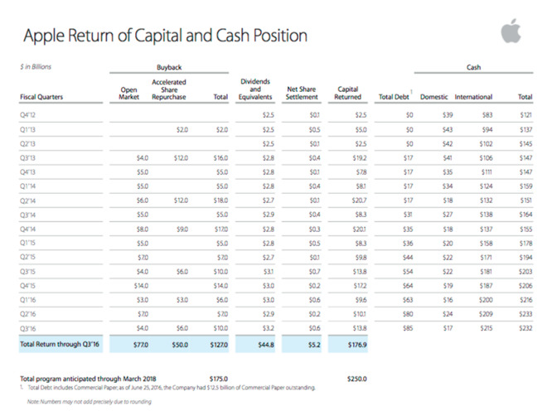Click the Capital Returned column header

coord(348,93)
